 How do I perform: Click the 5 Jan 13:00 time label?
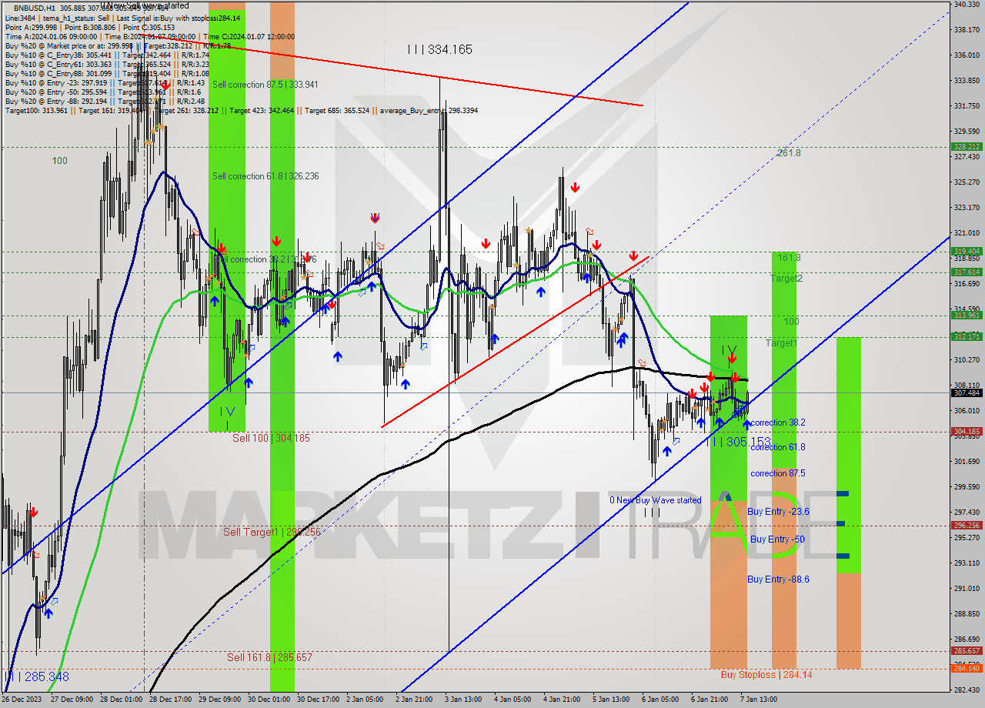pyautogui.click(x=611, y=700)
